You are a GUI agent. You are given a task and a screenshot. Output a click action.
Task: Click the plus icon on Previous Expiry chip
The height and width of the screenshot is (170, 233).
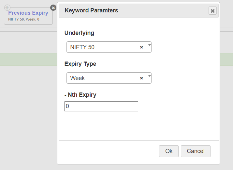pyautogui.click(x=7, y=7)
